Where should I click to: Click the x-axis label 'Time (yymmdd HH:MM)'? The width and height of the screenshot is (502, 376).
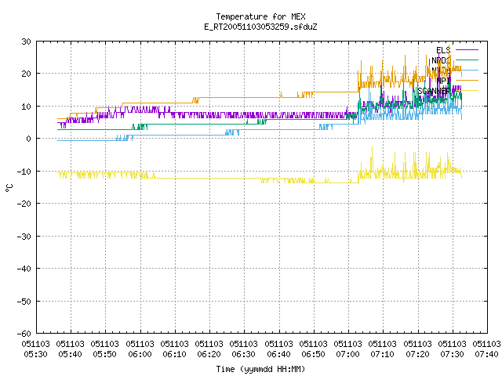point(260,369)
